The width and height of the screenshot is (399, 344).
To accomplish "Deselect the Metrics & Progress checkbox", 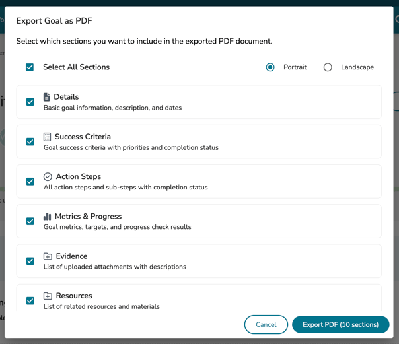I will tap(30, 221).
